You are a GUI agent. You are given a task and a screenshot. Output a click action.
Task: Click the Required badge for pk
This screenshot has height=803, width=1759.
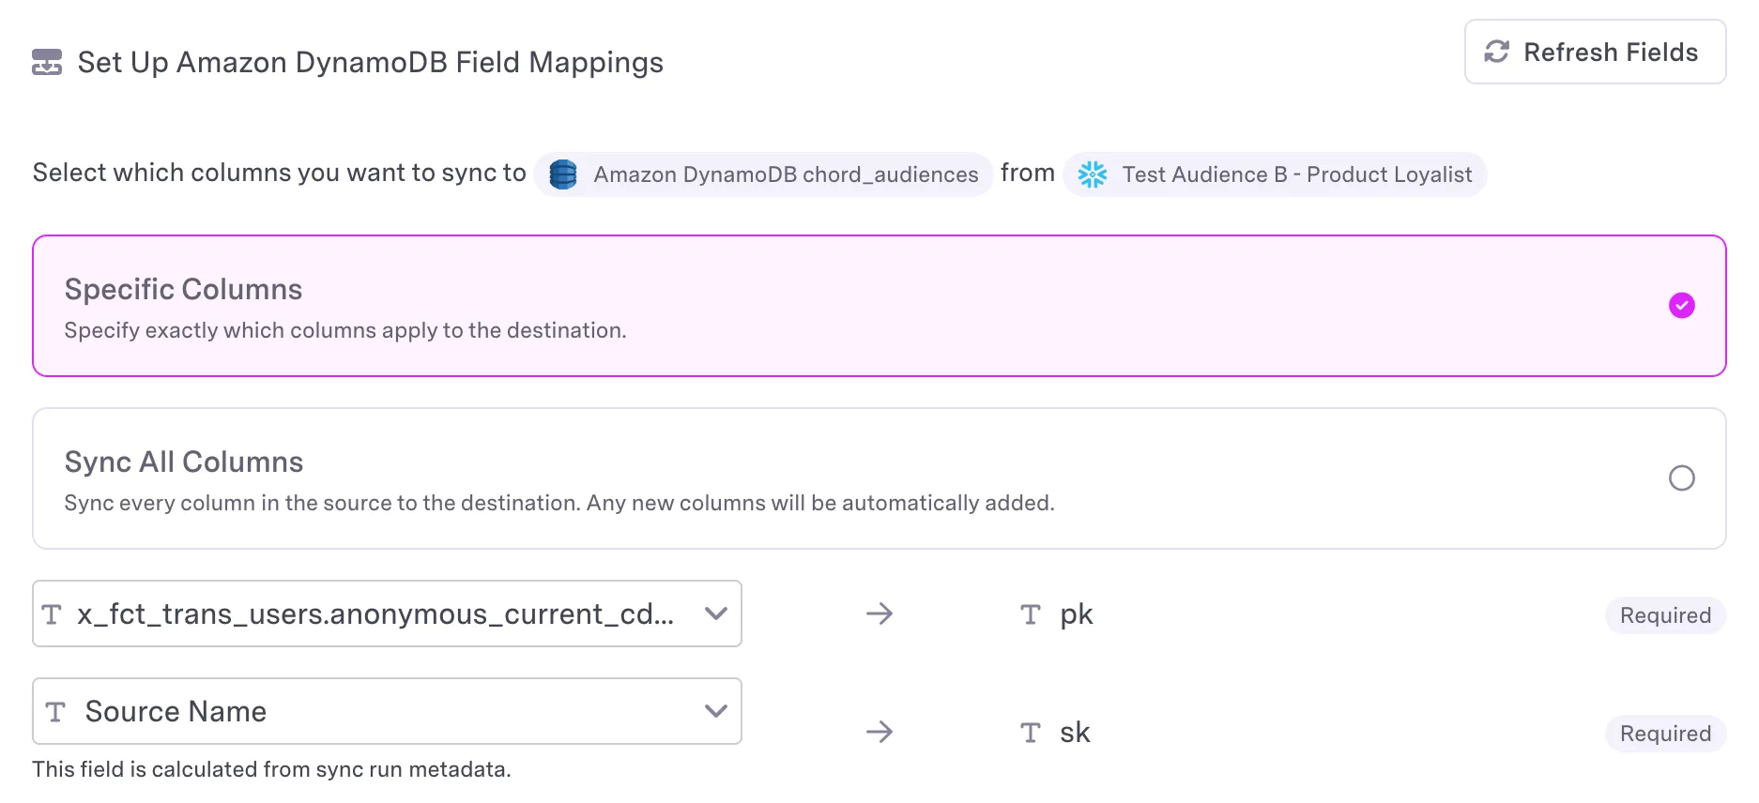1666,615
